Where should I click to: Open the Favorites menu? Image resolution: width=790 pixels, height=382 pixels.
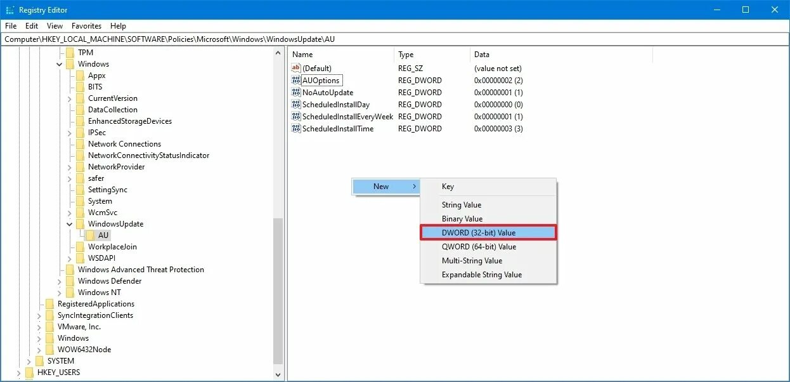coord(86,26)
